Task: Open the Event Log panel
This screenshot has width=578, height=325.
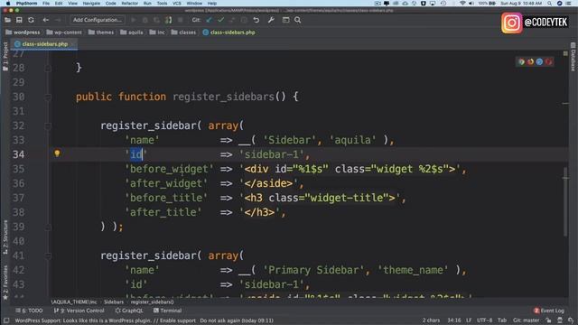Action: [x=549, y=311]
